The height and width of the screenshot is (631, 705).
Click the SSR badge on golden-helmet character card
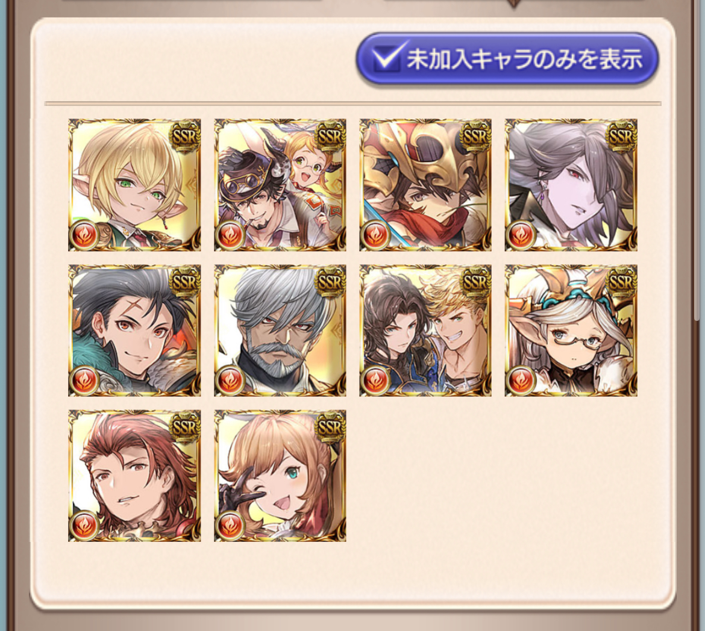(475, 134)
